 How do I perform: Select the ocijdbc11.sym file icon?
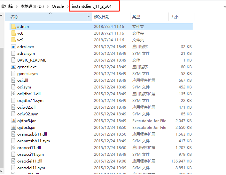point(13,100)
